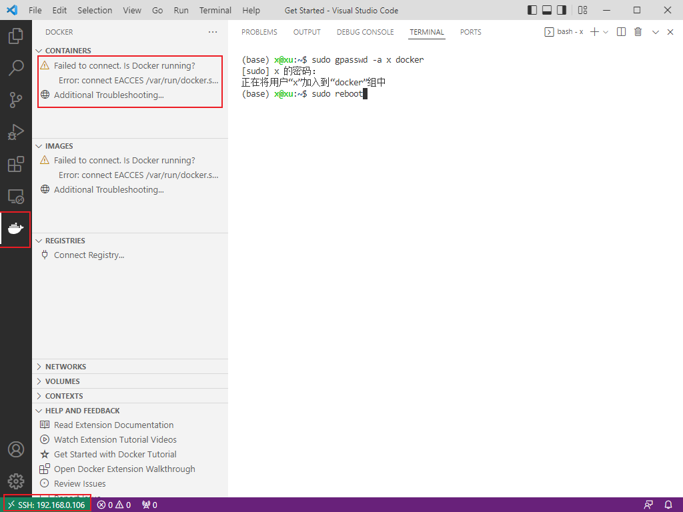Open Remote Explorer view icon
Viewport: 683px width, 512px height.
16,197
